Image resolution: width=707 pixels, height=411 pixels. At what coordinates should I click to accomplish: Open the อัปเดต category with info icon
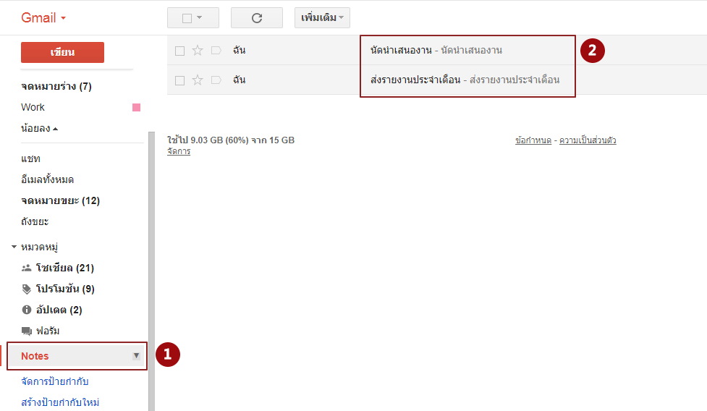[x=59, y=310]
